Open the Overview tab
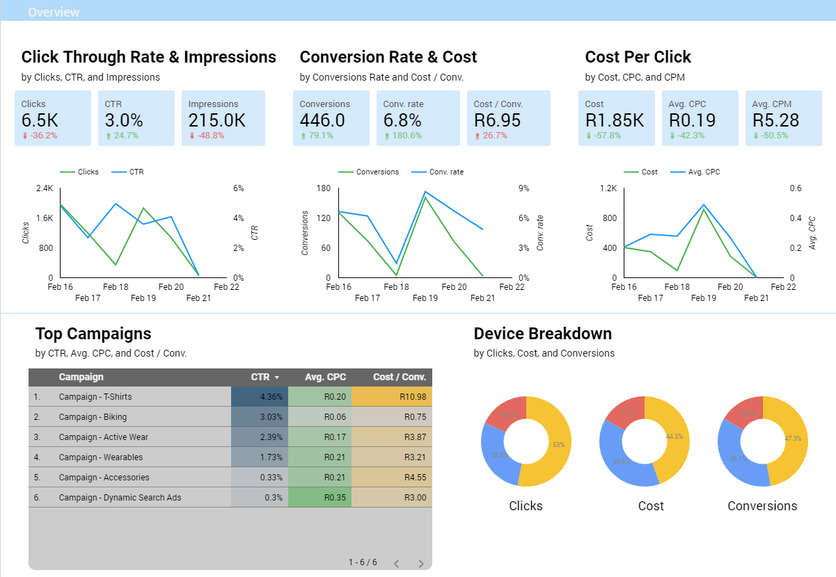This screenshot has width=836, height=577. click(x=54, y=12)
